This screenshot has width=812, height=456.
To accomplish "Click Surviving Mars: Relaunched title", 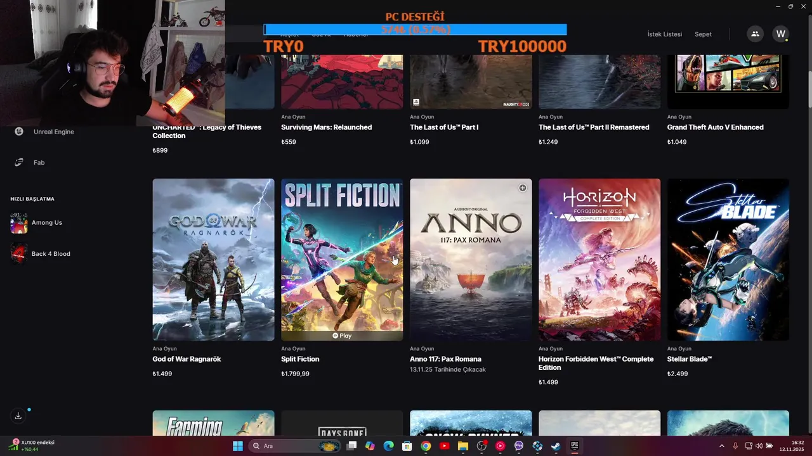I will coord(327,127).
